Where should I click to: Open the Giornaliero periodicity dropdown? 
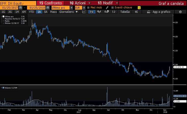click(69, 12)
